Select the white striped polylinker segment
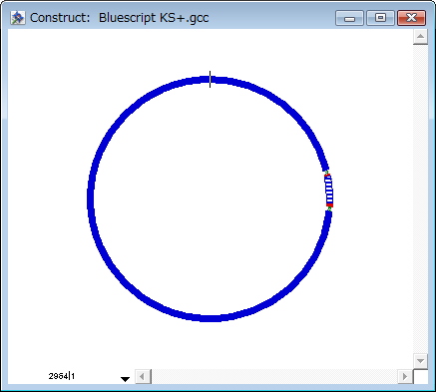Image resolution: width=436 pixels, height=392 pixels. (329, 190)
